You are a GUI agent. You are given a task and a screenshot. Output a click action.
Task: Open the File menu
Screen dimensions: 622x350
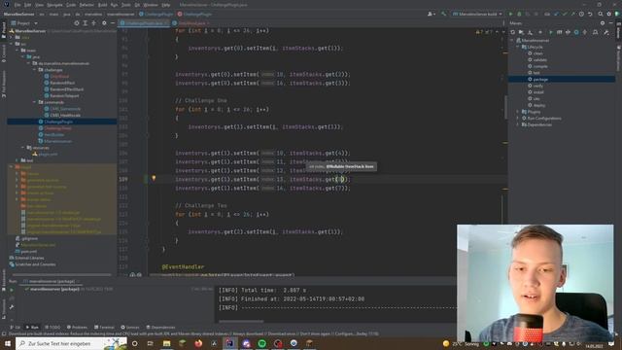point(17,5)
